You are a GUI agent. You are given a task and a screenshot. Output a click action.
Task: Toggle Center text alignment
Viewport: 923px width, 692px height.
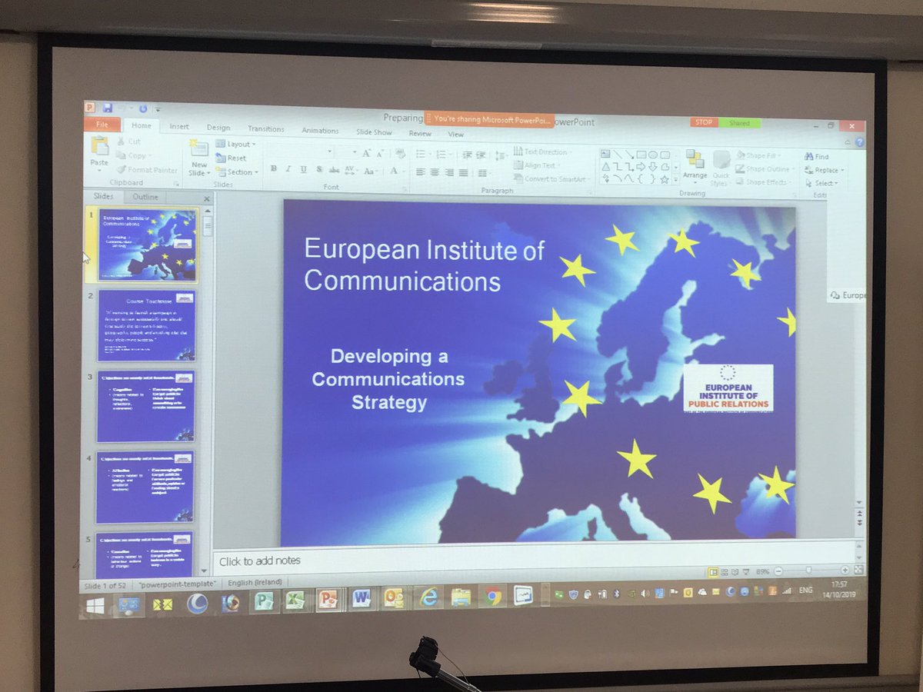coord(436,173)
